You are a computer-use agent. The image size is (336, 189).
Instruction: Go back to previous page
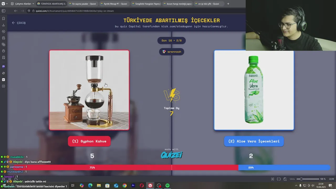pyautogui.click(x=16, y=11)
